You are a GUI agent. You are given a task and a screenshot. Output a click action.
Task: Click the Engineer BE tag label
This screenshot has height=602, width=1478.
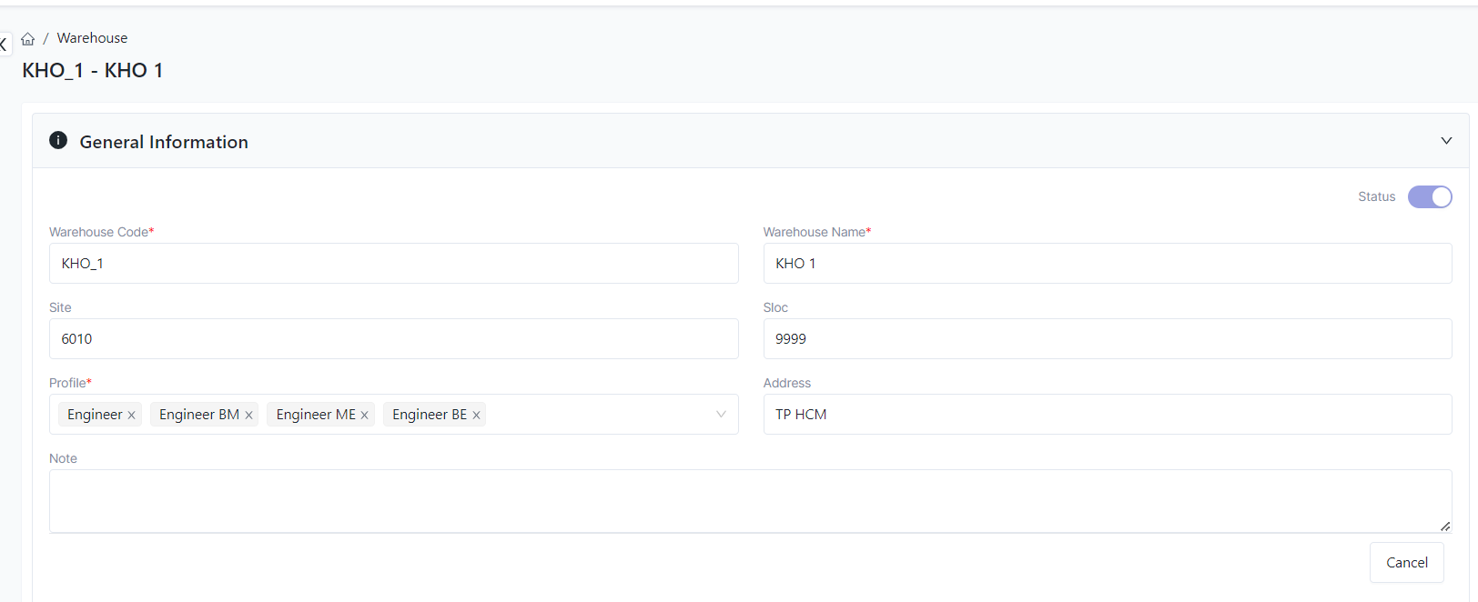tap(430, 415)
